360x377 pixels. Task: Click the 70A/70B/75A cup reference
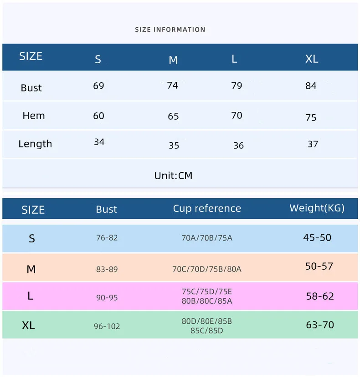(x=207, y=238)
